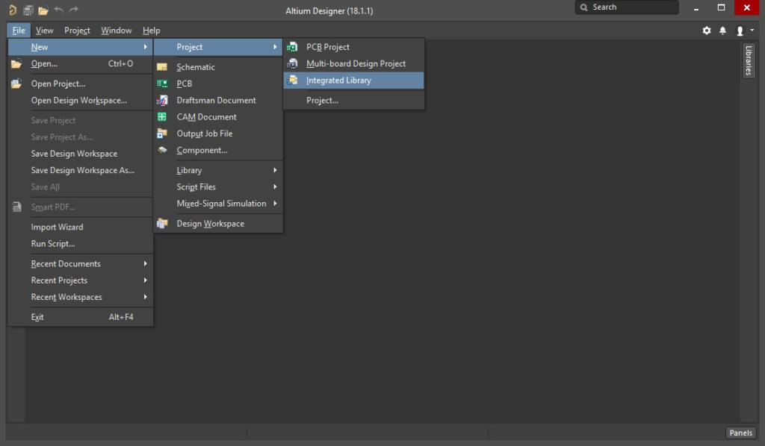Open the Libraries side panel tab
765x446 pixels.
[x=748, y=60]
